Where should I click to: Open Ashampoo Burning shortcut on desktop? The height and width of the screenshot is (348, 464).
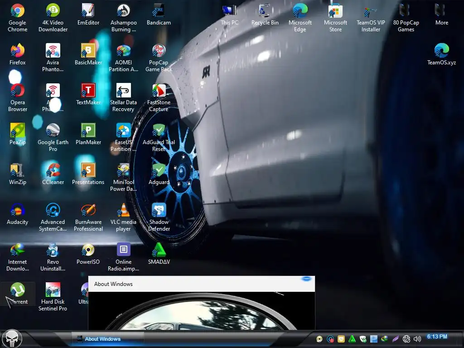(123, 18)
